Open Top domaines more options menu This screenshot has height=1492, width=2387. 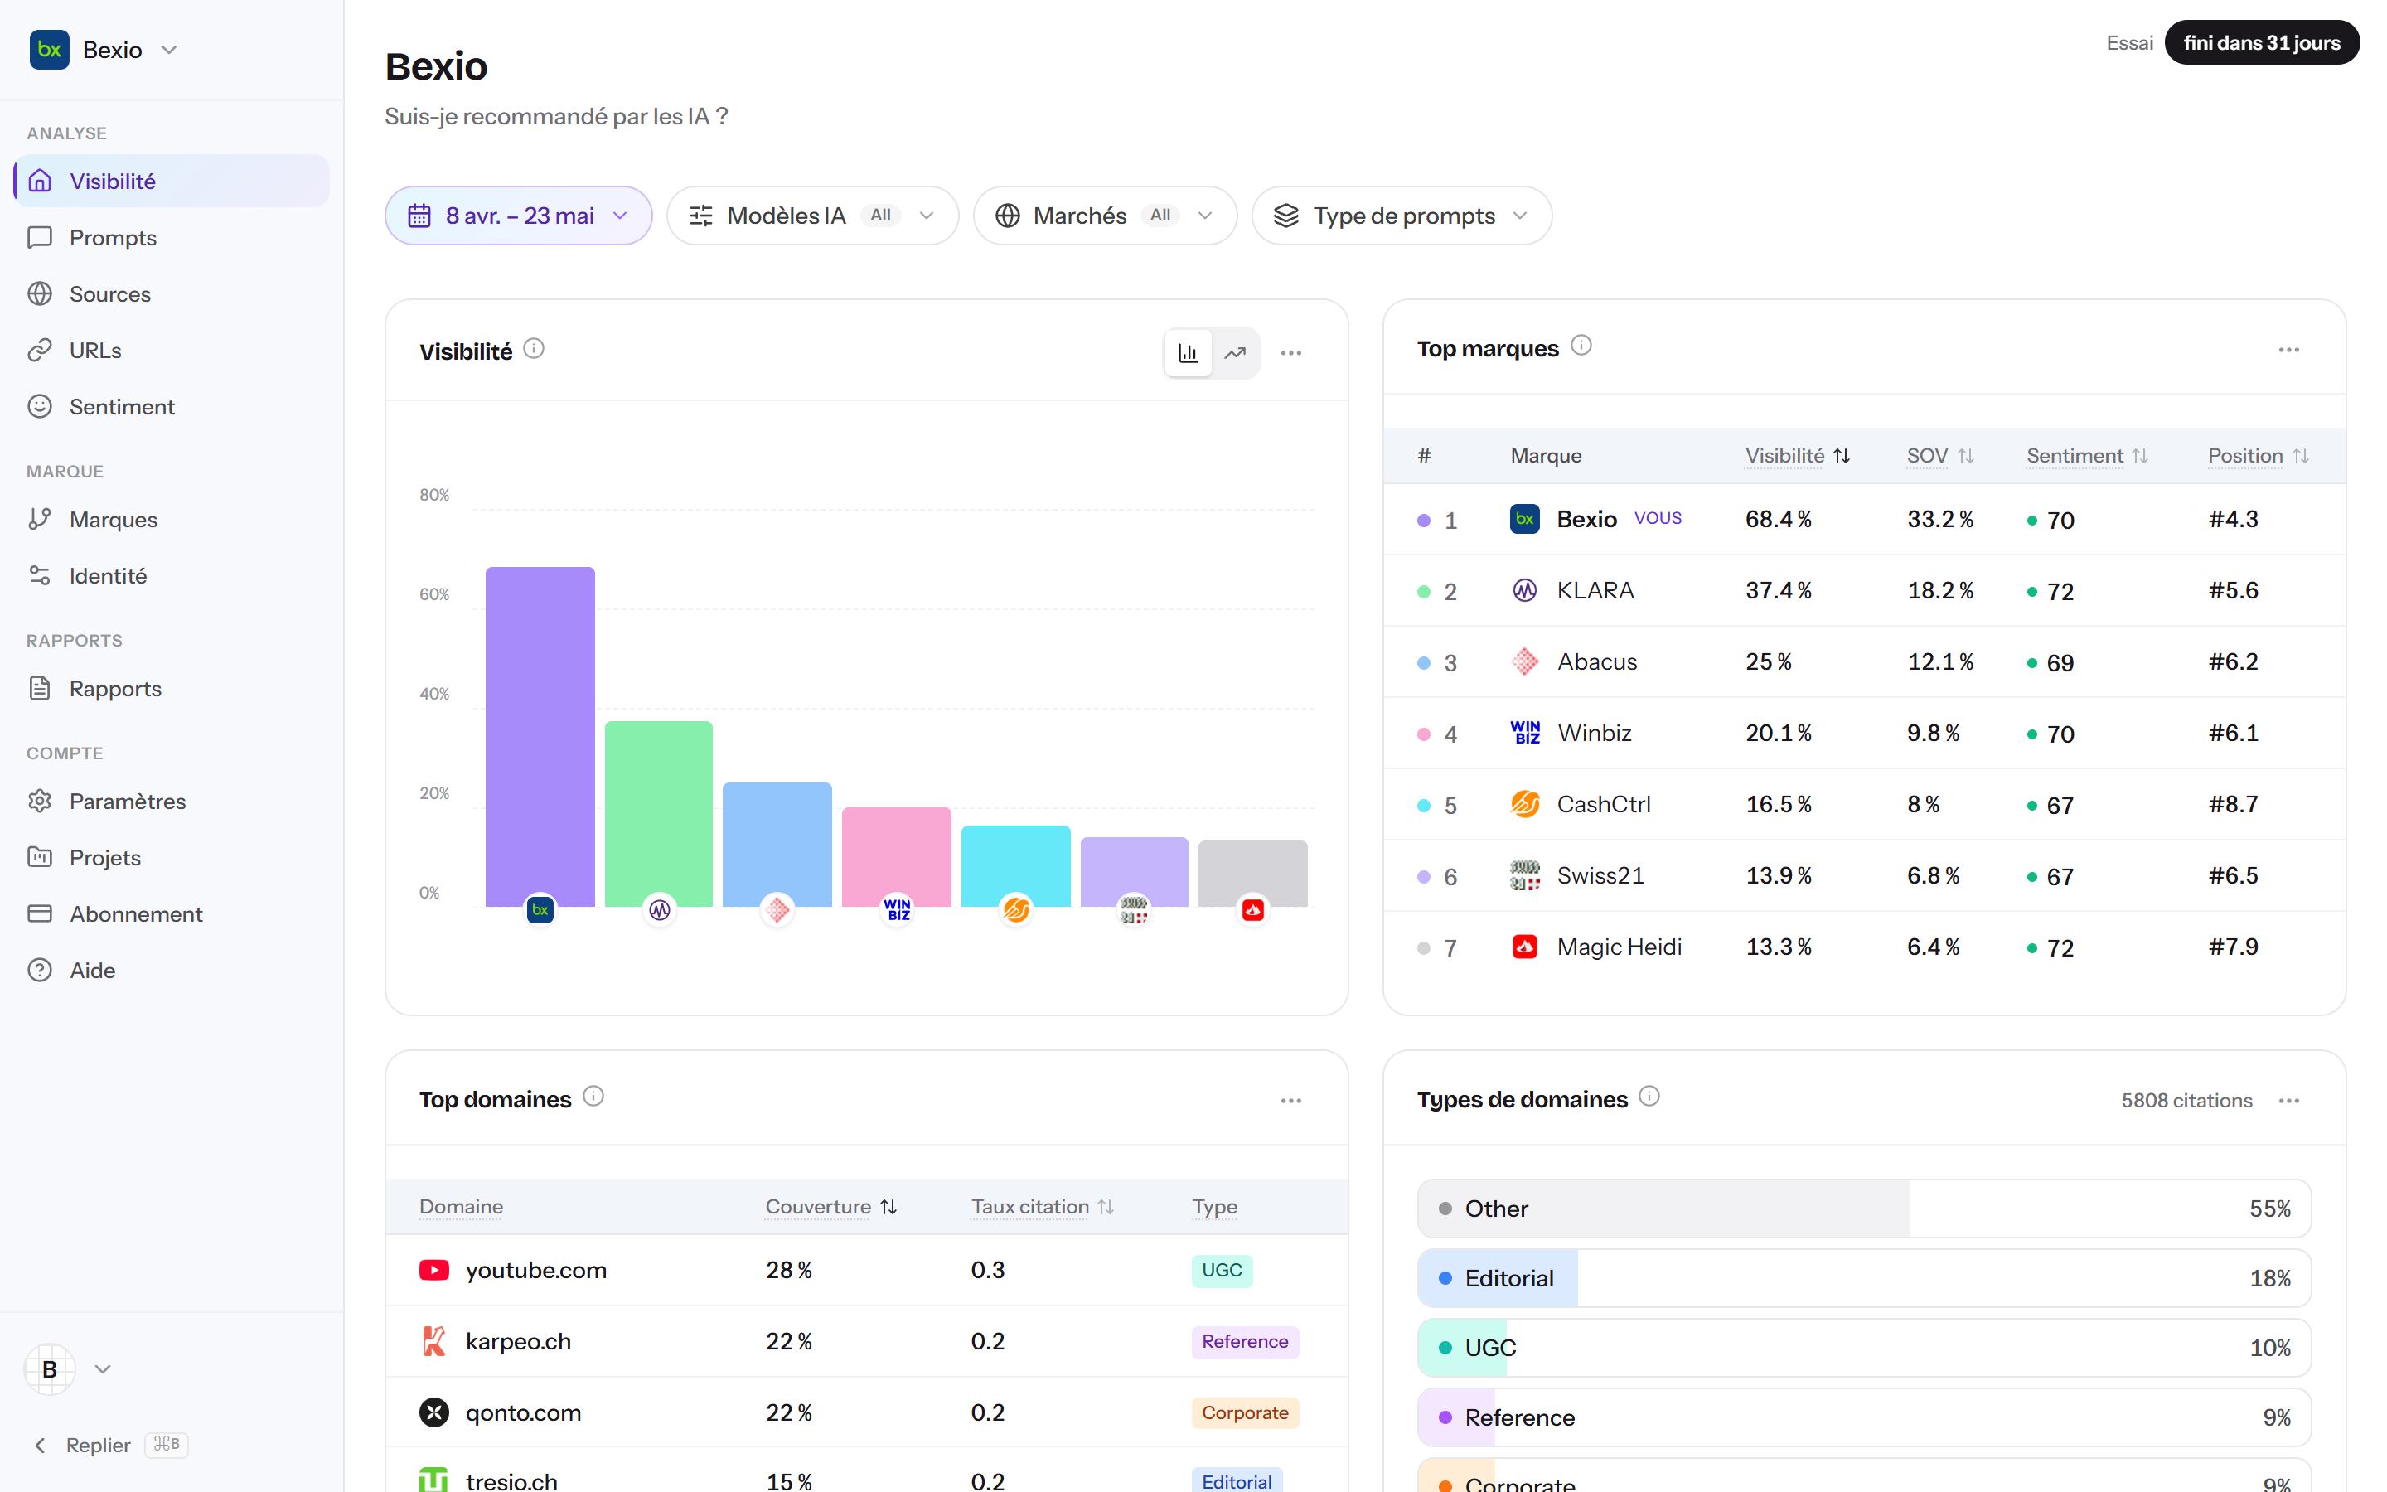click(1290, 1100)
